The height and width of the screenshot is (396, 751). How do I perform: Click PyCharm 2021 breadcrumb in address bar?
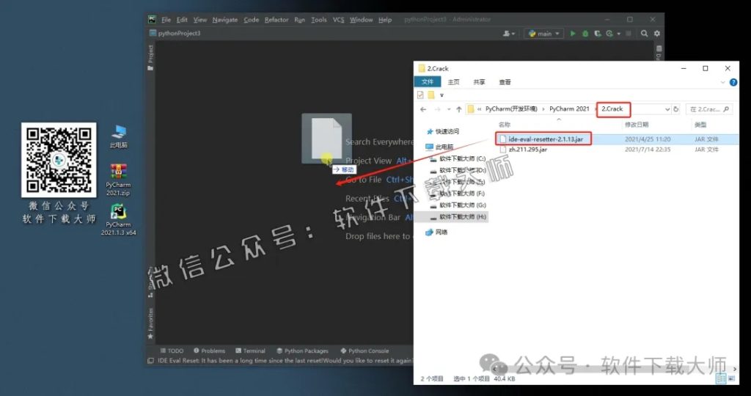coord(569,109)
